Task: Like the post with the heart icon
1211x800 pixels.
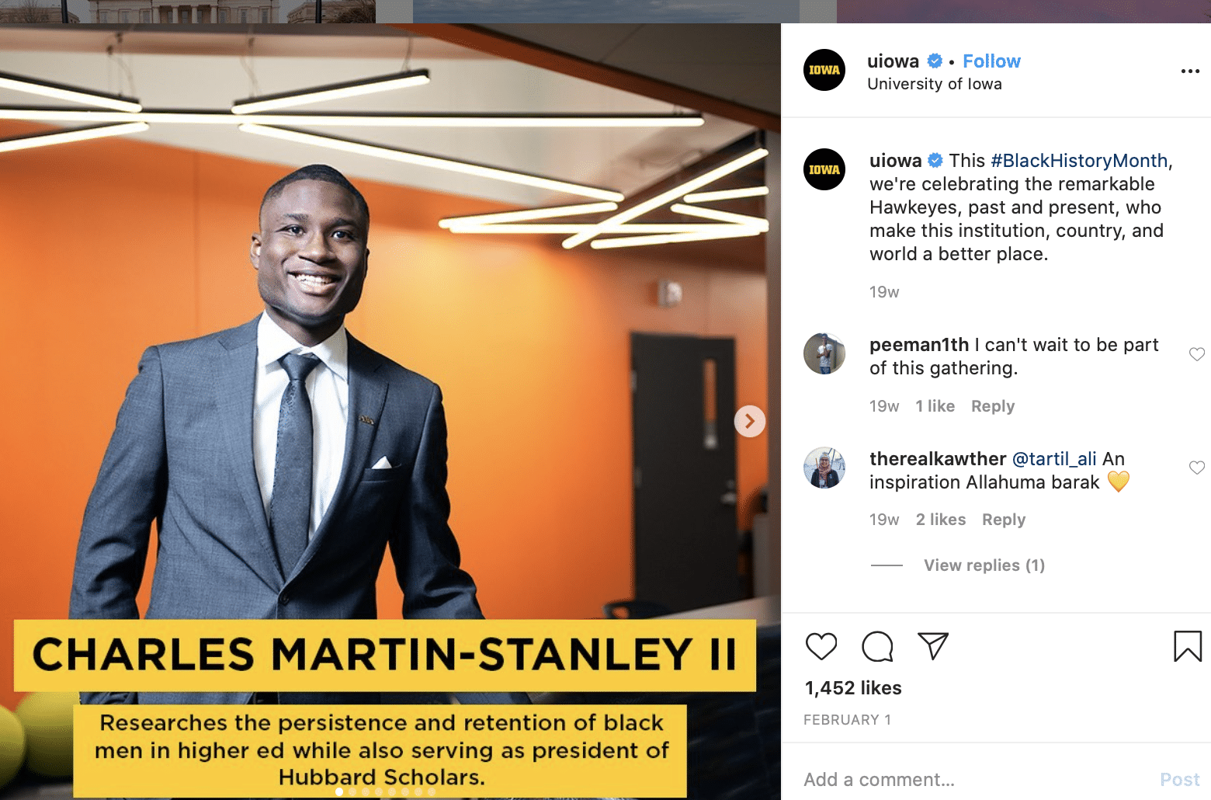Action: pos(821,646)
